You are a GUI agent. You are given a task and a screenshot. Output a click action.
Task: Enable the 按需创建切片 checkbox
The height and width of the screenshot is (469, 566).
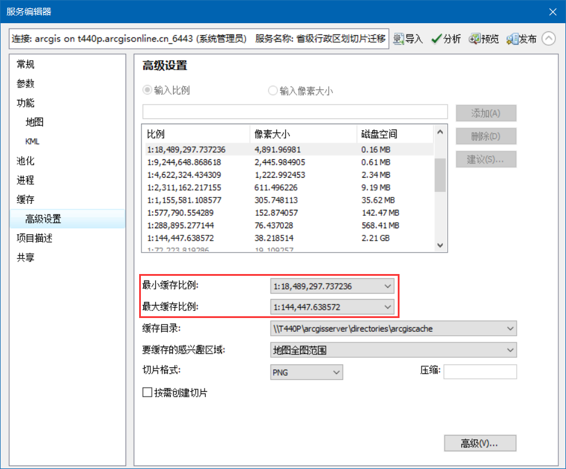[x=147, y=392]
